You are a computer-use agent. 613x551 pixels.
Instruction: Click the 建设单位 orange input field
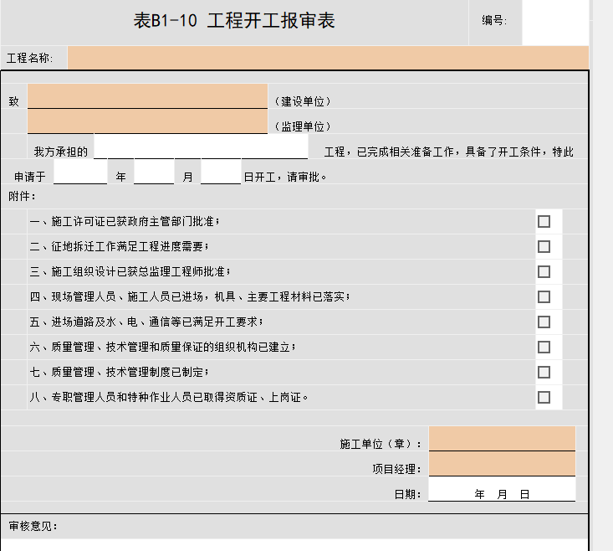point(147,96)
